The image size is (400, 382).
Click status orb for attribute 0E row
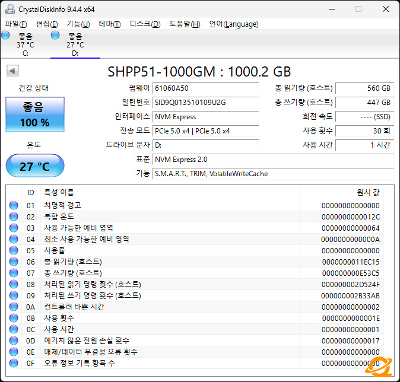14,352
